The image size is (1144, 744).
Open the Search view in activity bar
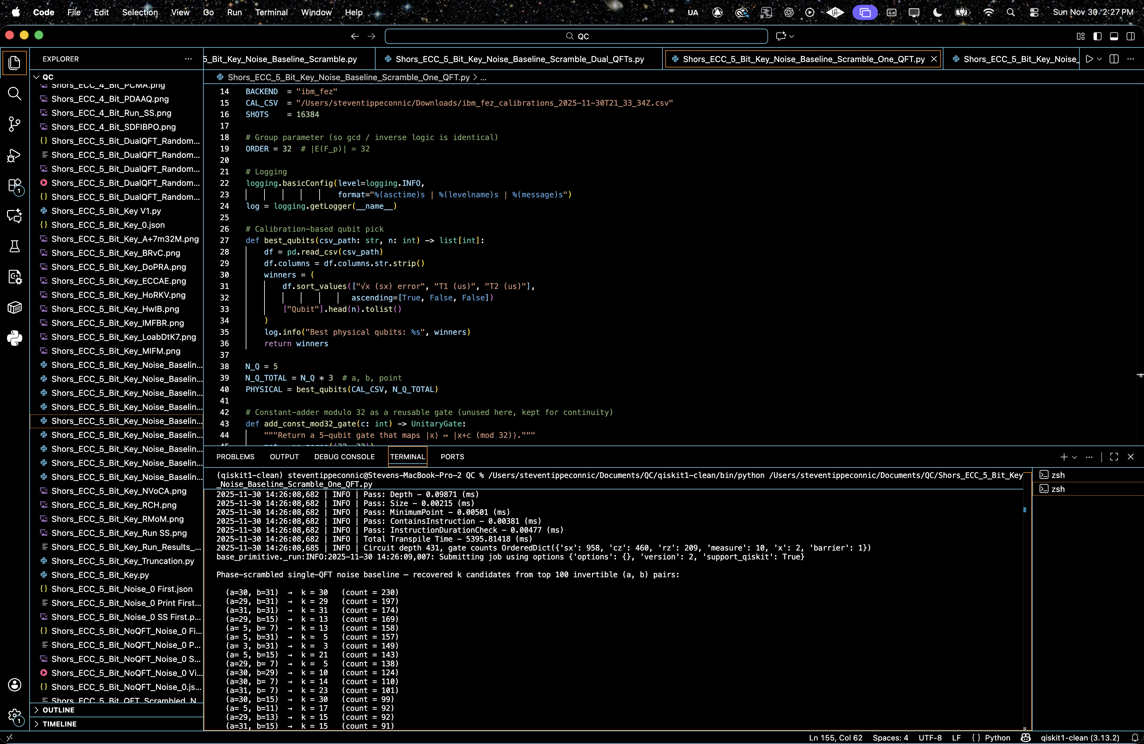click(x=14, y=93)
